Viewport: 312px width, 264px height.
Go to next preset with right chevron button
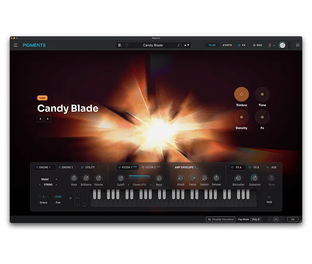(x=48, y=119)
